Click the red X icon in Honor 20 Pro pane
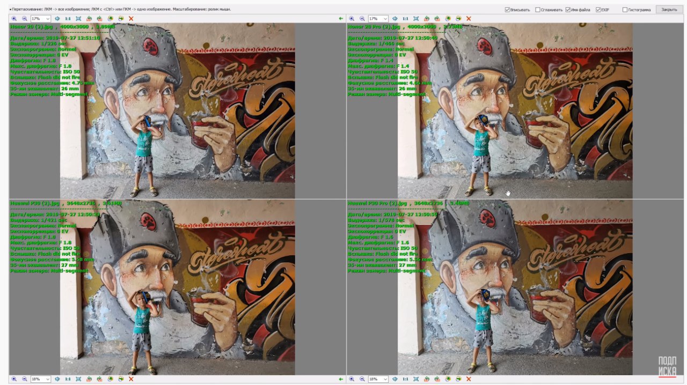The image size is (687, 385). coord(469,18)
